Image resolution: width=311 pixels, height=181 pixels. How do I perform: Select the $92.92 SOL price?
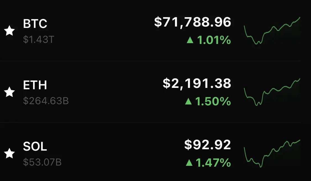207,145
